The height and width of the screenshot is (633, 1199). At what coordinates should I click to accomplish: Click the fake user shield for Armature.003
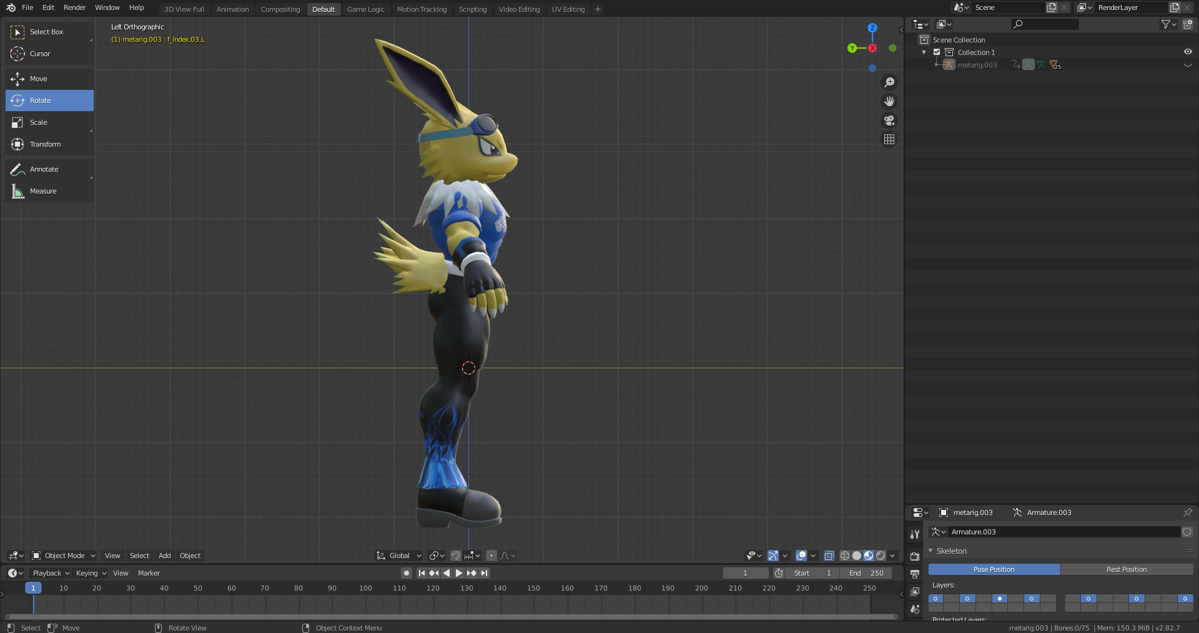(x=1187, y=532)
